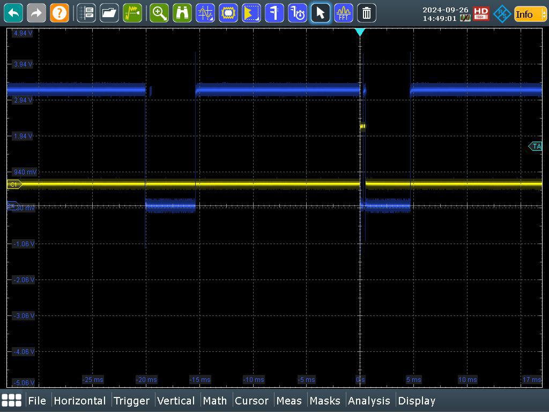Open the saved files folder icon

click(x=109, y=13)
